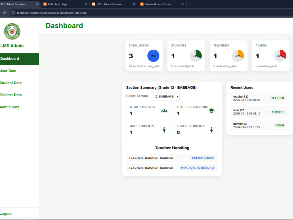Switch to the Student Home - Classes tab
This screenshot has height=220, width=293.
[162, 4]
